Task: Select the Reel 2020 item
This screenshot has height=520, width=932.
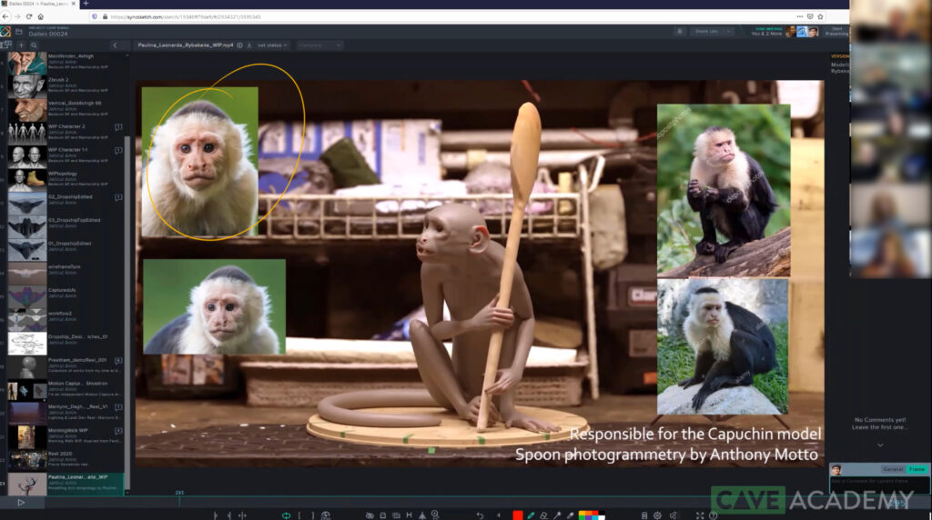Action: pos(66,459)
